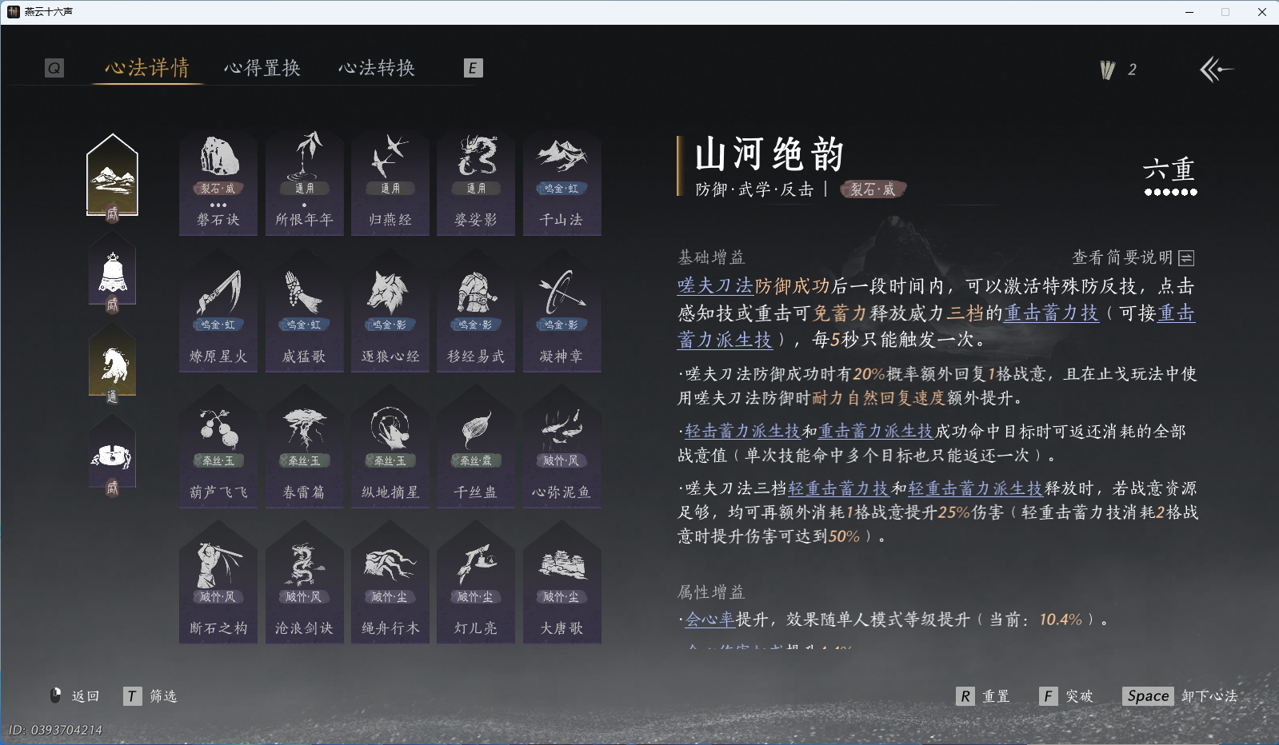Switch to the 心法详情 tab

[x=147, y=68]
